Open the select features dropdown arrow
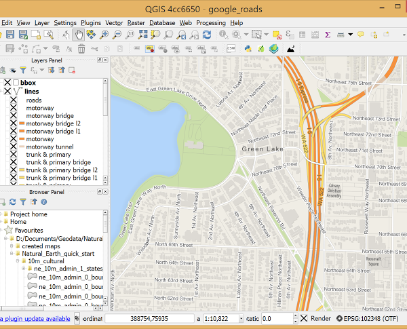The height and width of the screenshot is (329, 407). tap(266, 35)
